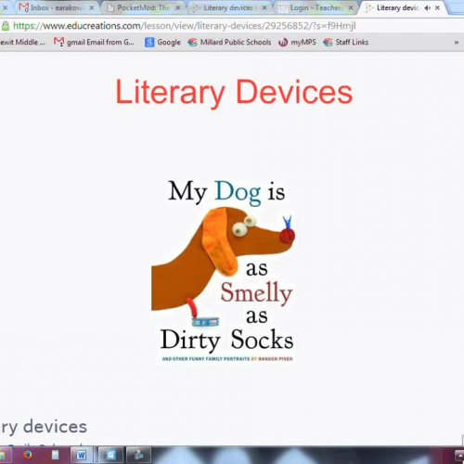
Task: Close the inactive Literary devices tab
Action: (264, 8)
